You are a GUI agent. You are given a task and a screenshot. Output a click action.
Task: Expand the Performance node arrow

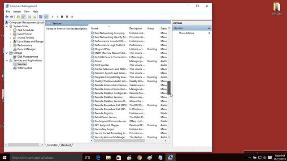(11, 46)
